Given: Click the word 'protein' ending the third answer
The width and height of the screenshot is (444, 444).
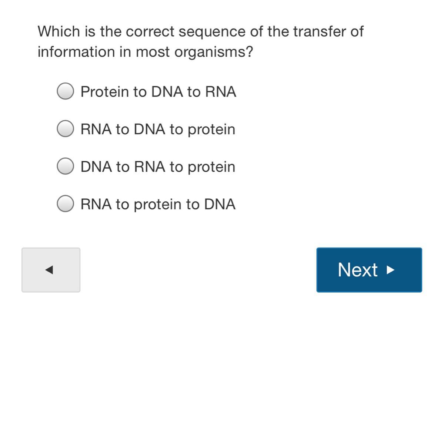Looking at the screenshot, I should point(211,167).
